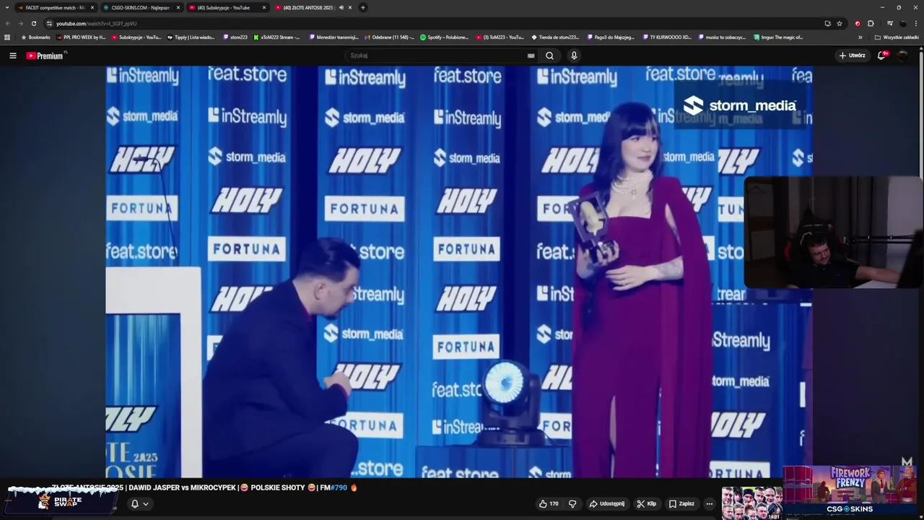Select the ZŁOTE ANTOSIE 2025 tab
This screenshot has height=520, width=924.
[308, 7]
